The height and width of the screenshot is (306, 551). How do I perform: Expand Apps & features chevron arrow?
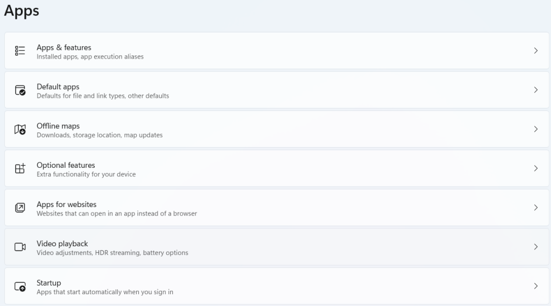click(x=536, y=51)
